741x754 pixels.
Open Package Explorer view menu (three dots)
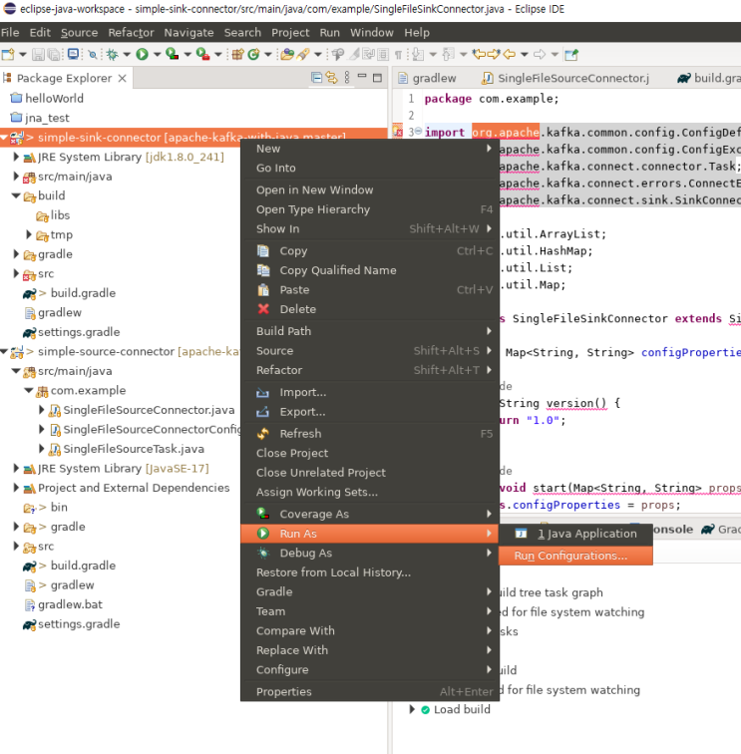pos(347,78)
